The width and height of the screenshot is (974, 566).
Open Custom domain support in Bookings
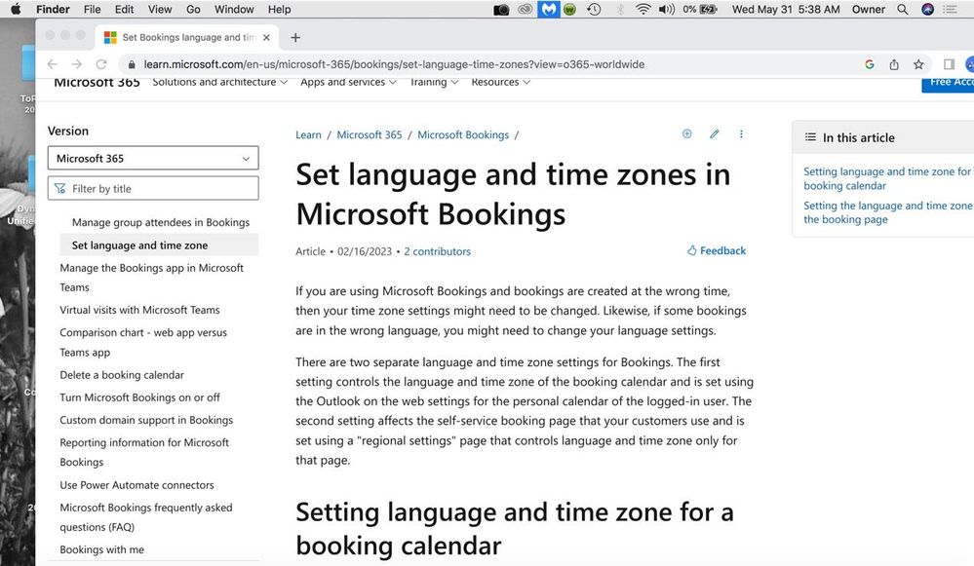146,420
